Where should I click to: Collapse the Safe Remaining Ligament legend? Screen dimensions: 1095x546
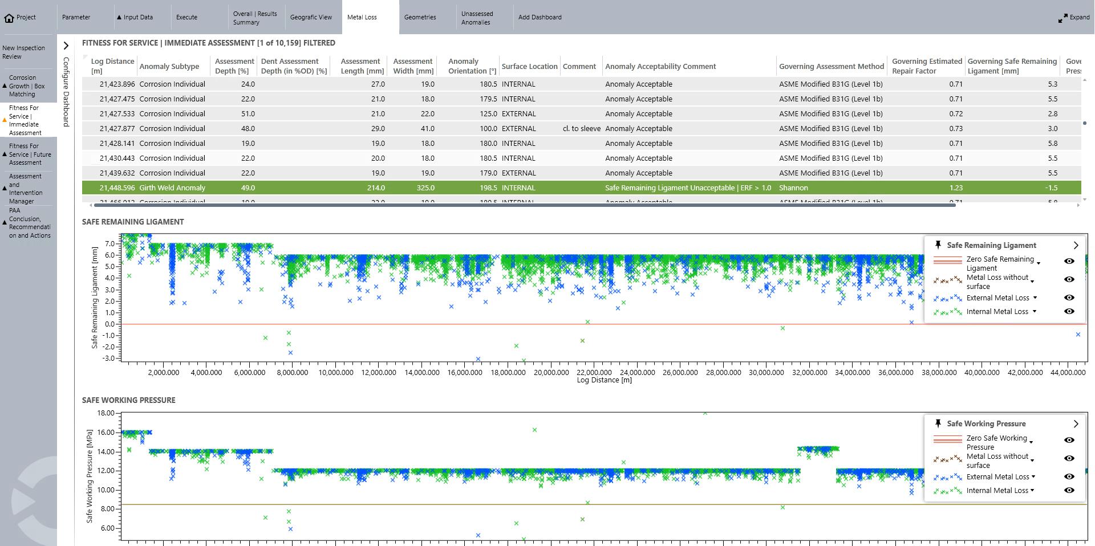1076,245
